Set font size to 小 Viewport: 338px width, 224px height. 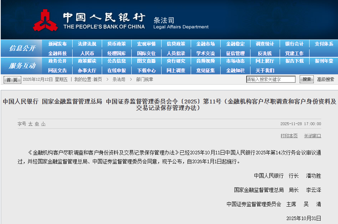pyautogui.click(x=43, y=124)
